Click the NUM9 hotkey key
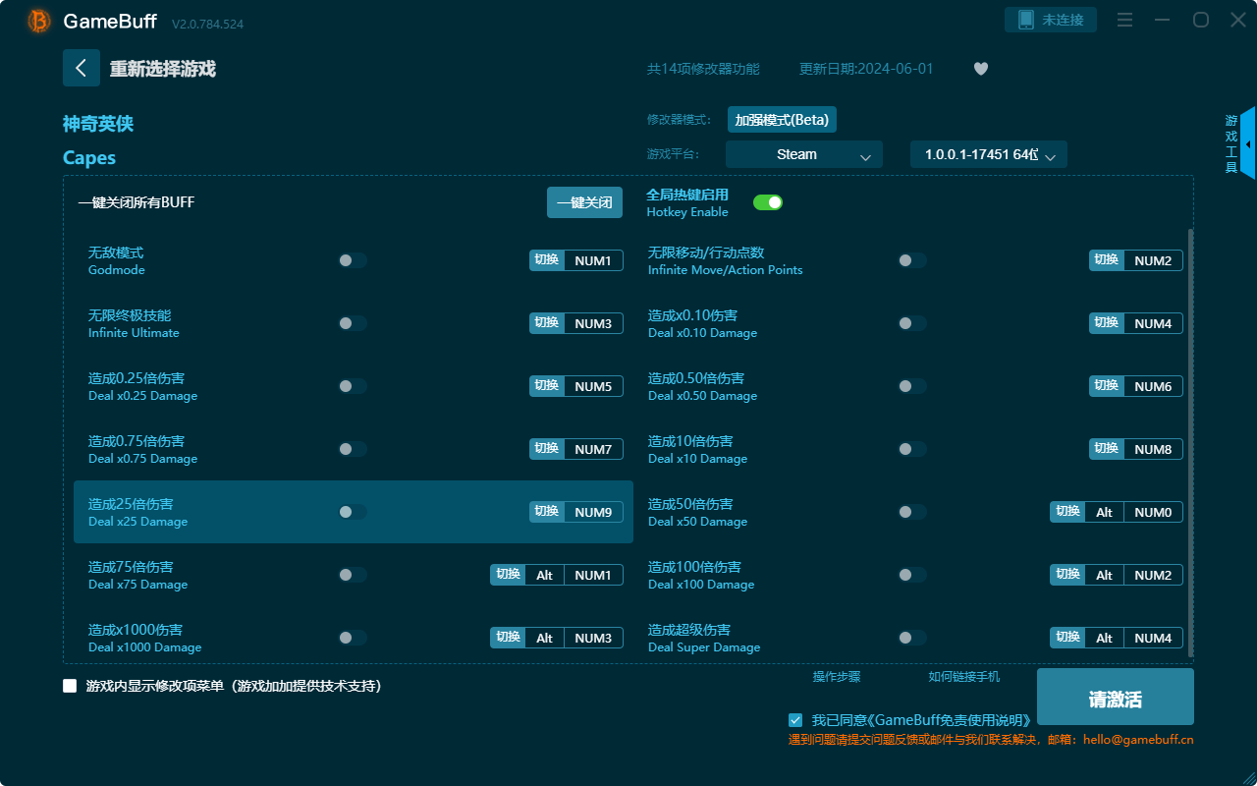 593,512
